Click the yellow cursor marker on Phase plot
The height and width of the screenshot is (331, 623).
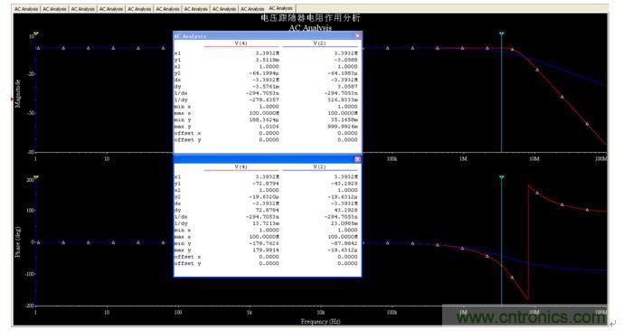coord(36,177)
